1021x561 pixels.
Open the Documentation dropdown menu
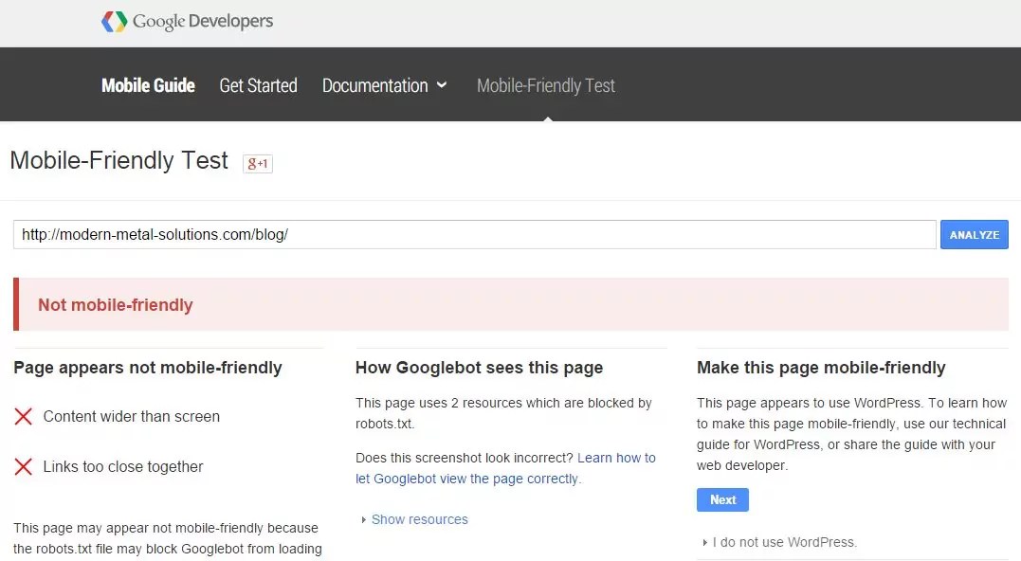[384, 85]
